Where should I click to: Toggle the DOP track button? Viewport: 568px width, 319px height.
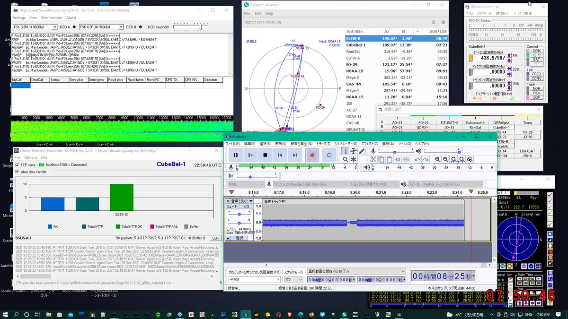(x=536, y=97)
